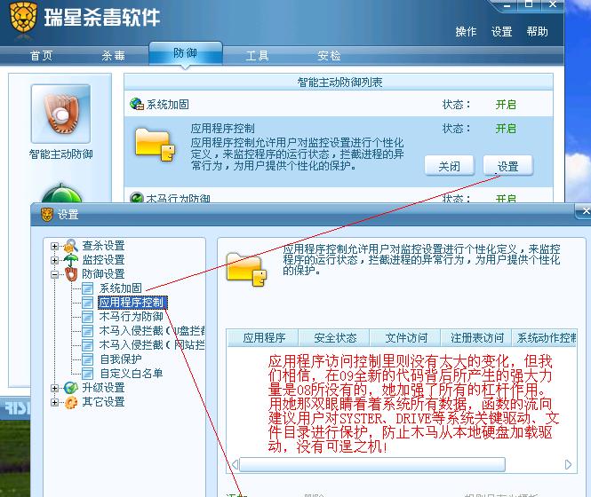591x497 pixels.
Task: Switch to the 杀毒 tab
Action: click(x=114, y=56)
